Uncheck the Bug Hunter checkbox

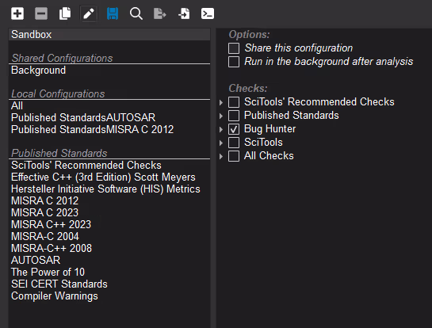(234, 129)
